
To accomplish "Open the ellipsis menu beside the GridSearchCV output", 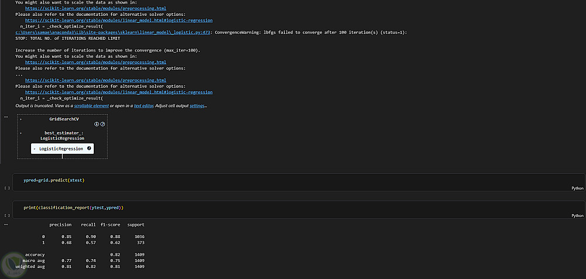I will (x=6, y=117).
